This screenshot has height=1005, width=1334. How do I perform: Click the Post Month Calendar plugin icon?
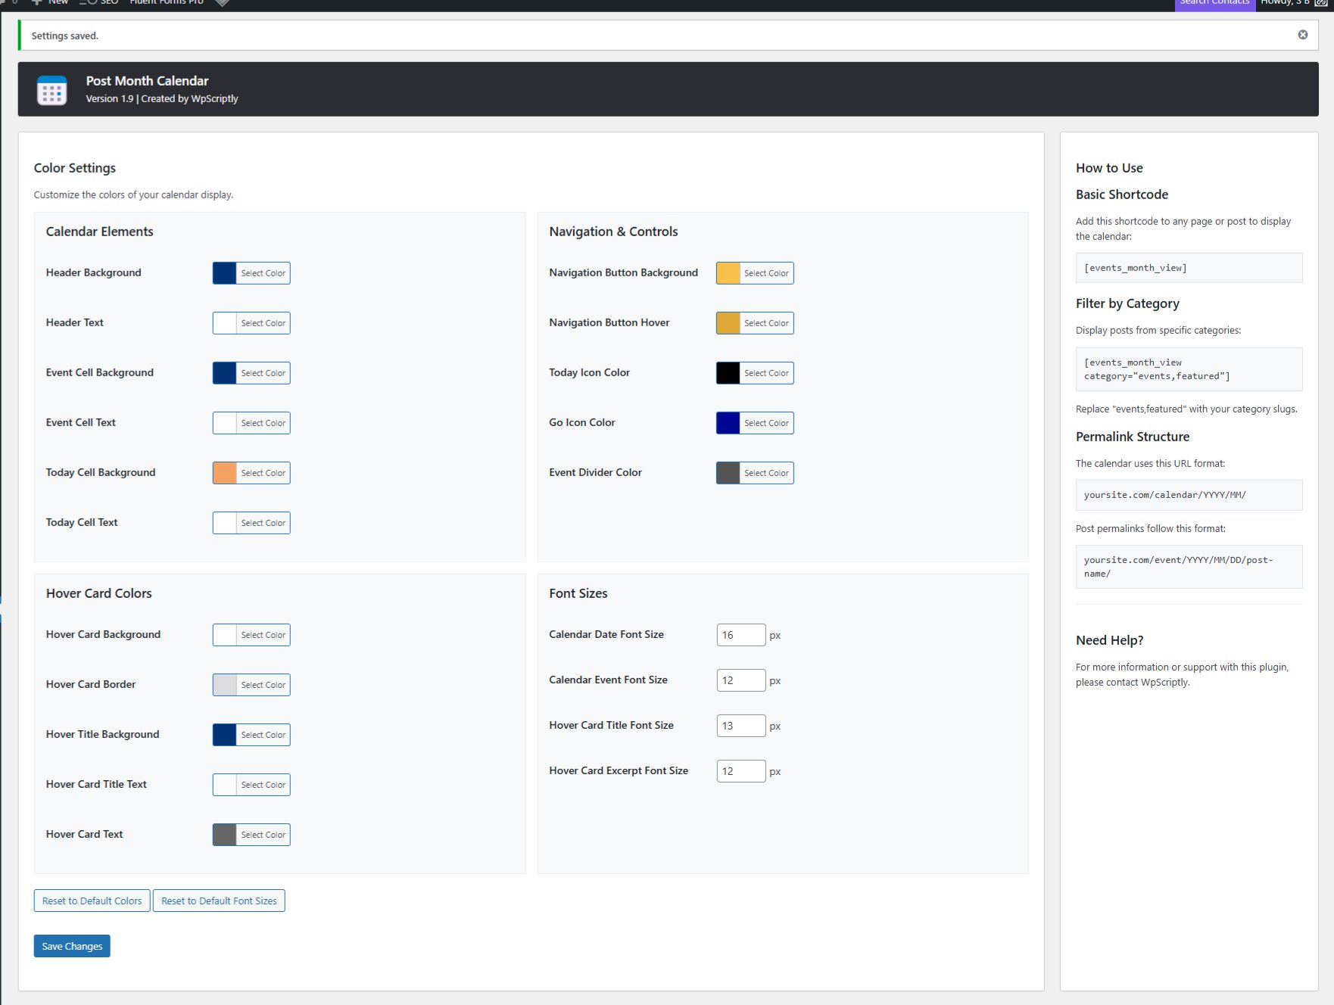tap(52, 90)
